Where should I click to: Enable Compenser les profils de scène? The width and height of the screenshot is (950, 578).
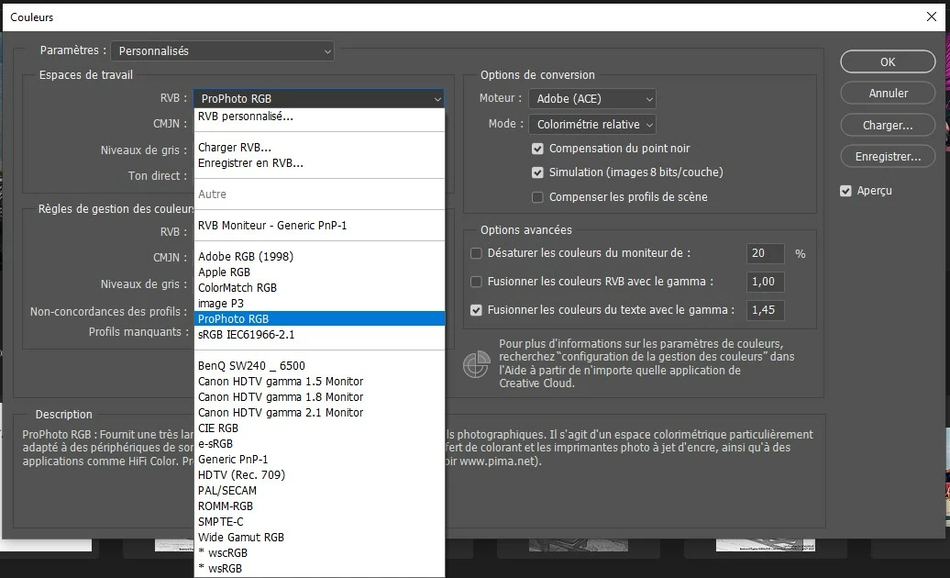click(x=537, y=197)
